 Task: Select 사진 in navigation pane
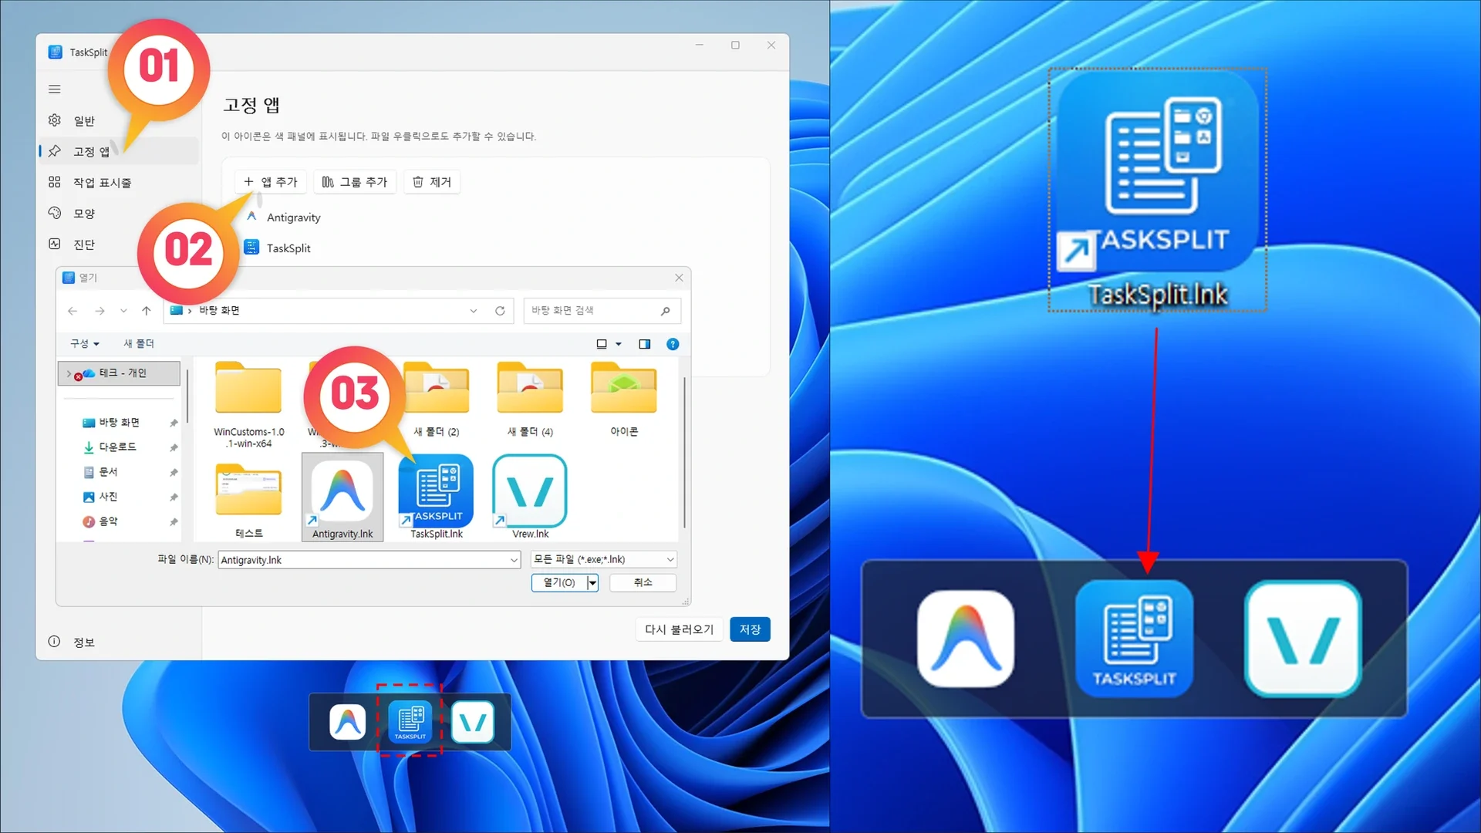[x=109, y=497]
